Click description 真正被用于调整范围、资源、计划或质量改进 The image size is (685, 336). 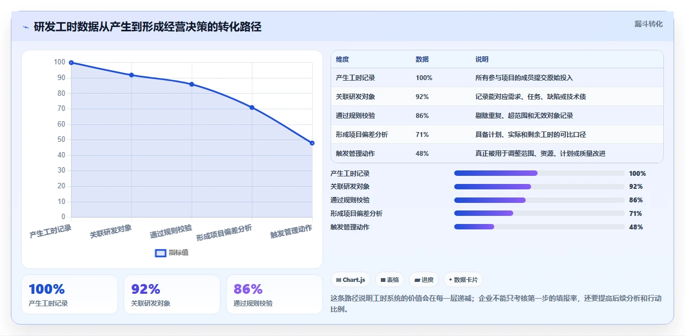point(540,154)
